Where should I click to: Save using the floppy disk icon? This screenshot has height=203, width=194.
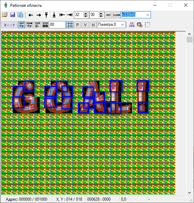13,15
